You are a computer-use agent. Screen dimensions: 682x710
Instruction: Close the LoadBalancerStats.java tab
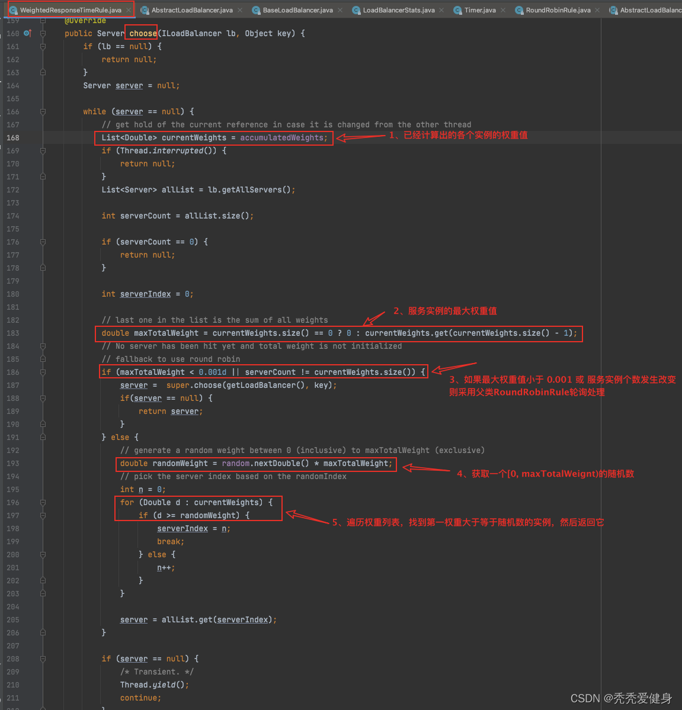point(441,10)
